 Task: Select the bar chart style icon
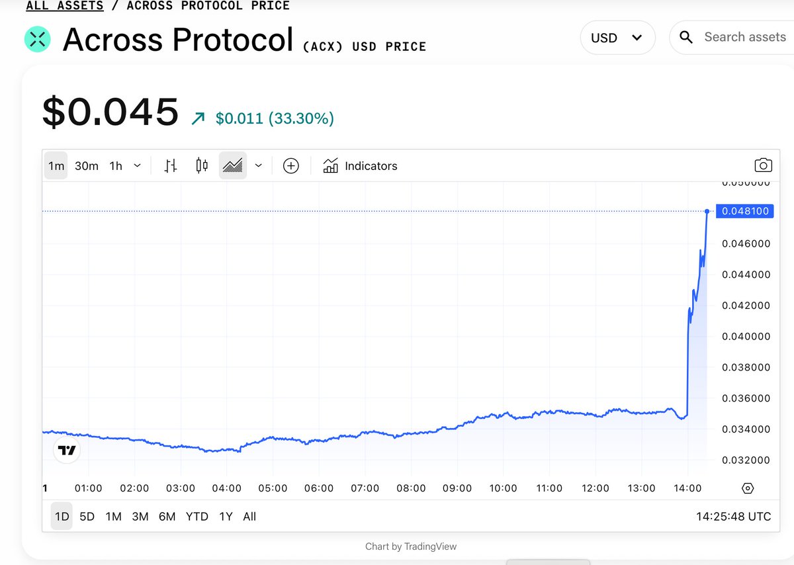coord(171,166)
